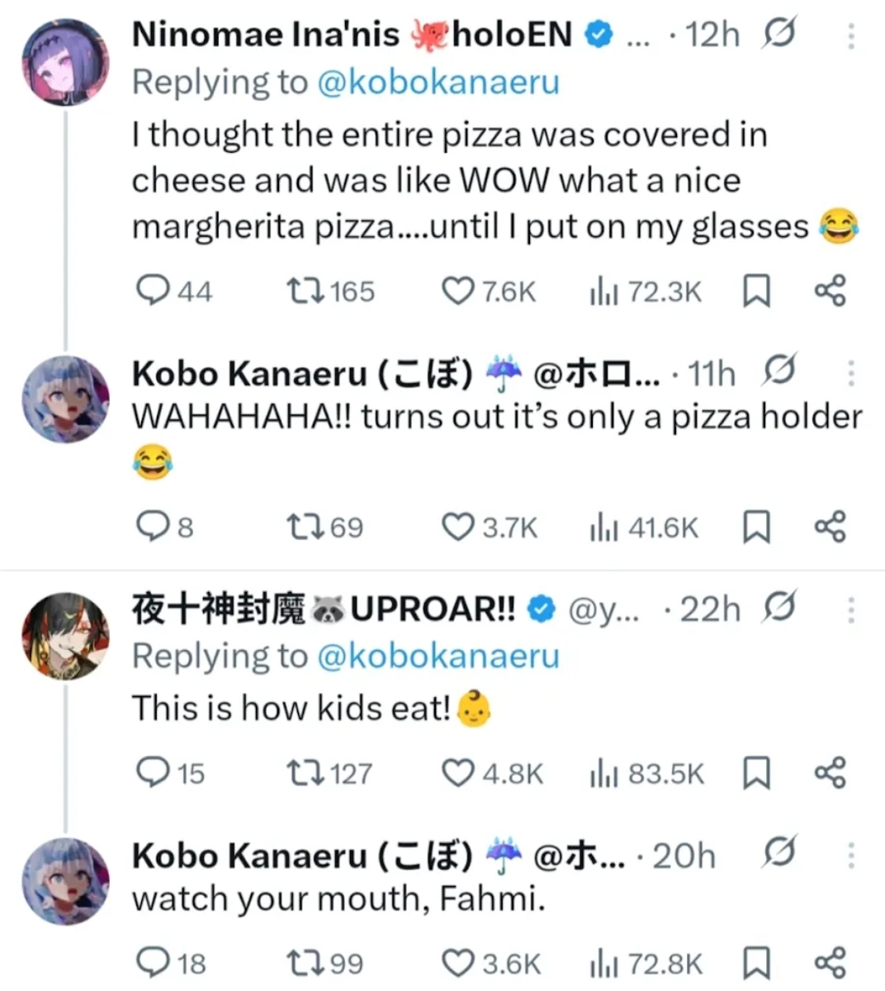
Task: Open more options on the UPROAR!! tweet
Action: (851, 610)
